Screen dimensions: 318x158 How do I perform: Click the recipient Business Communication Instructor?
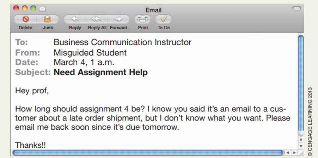[122, 42]
